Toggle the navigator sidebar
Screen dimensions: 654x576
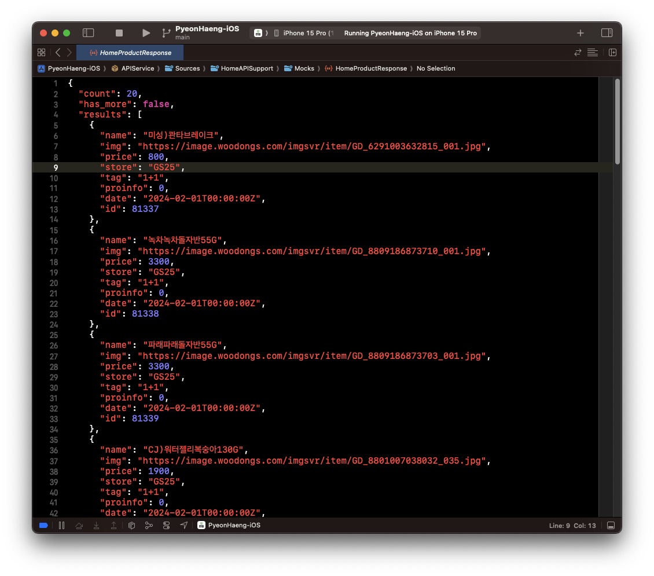click(89, 32)
